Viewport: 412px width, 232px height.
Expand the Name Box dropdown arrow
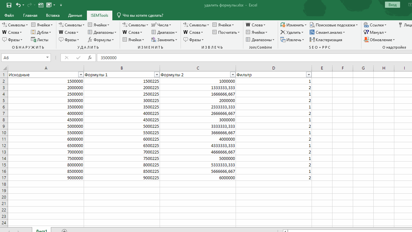point(48,58)
